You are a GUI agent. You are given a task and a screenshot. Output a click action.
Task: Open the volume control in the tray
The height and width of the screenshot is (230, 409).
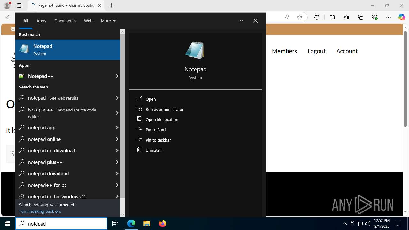pyautogui.click(x=368, y=224)
